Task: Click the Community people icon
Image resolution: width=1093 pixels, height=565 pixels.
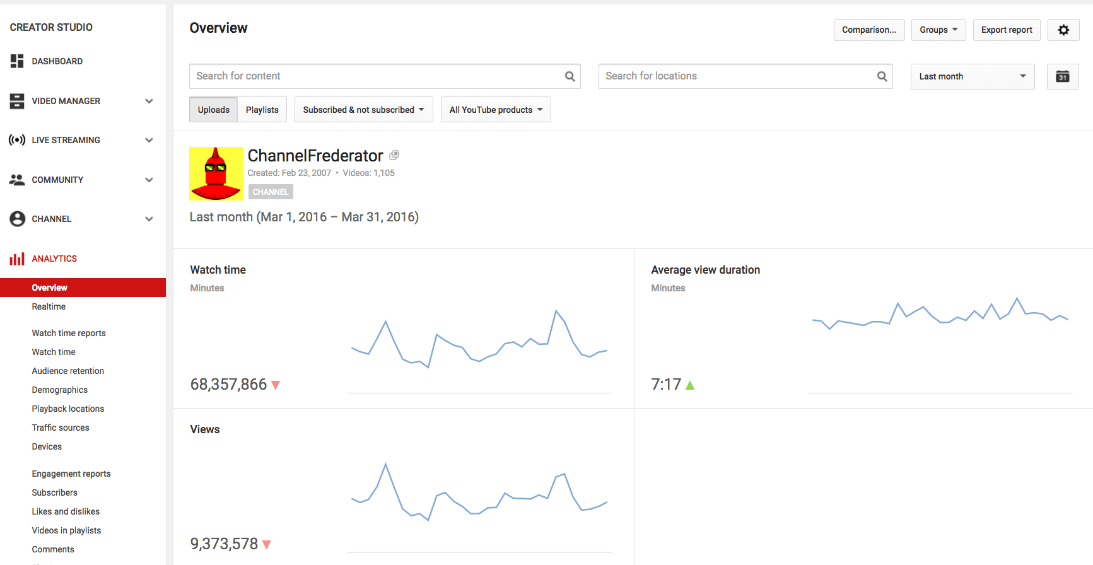Action: coord(17,180)
